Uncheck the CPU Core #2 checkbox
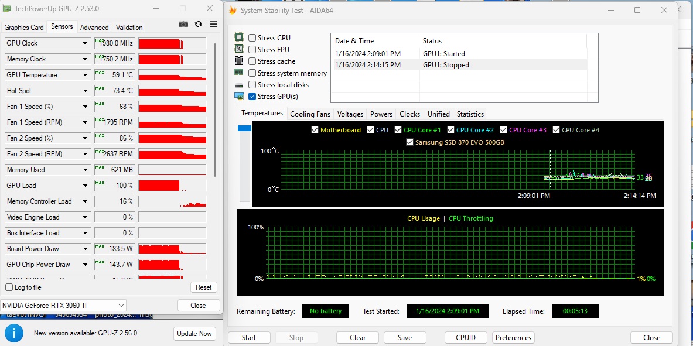The height and width of the screenshot is (346, 693). coord(451,130)
